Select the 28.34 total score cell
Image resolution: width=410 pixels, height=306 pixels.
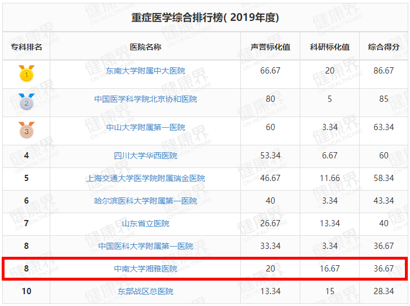pos(383,291)
